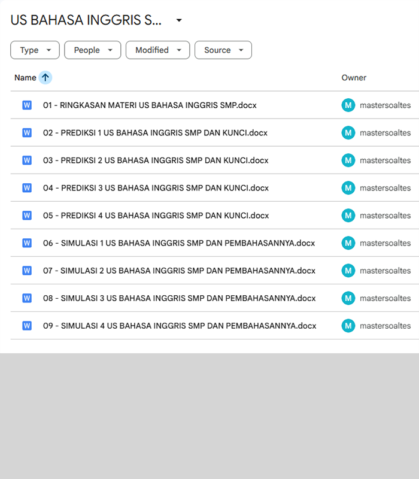Open the People filter dropdown

pos(92,50)
